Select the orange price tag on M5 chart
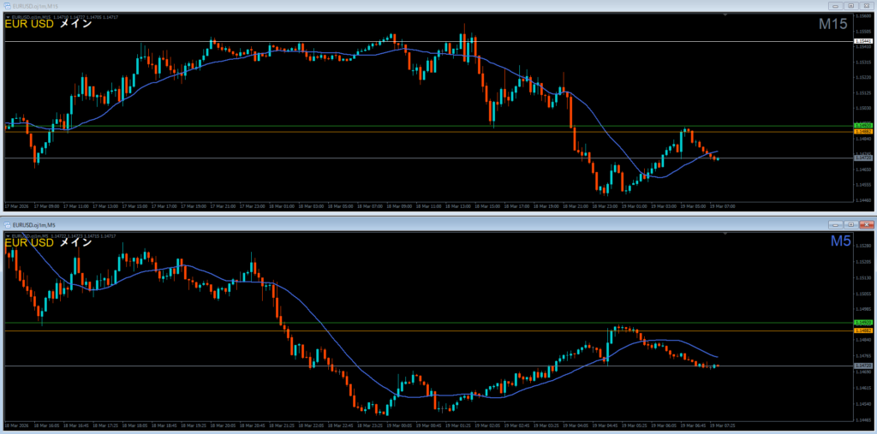The width and height of the screenshot is (877, 434). coord(863,330)
